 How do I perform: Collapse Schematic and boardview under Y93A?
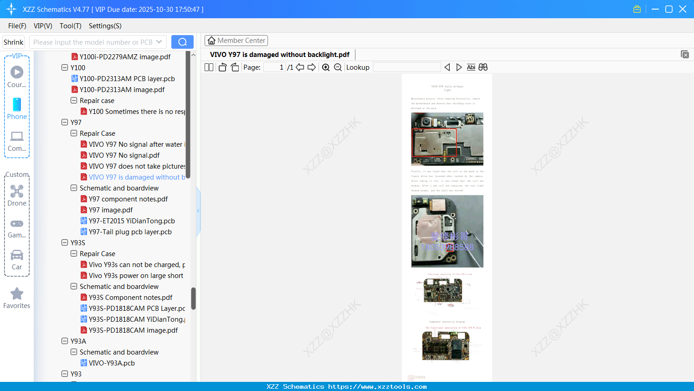pos(74,352)
